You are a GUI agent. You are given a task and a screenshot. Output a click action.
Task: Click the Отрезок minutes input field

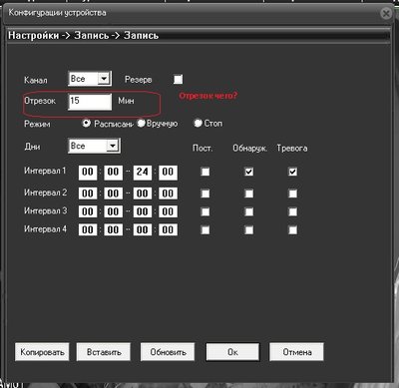click(x=90, y=101)
